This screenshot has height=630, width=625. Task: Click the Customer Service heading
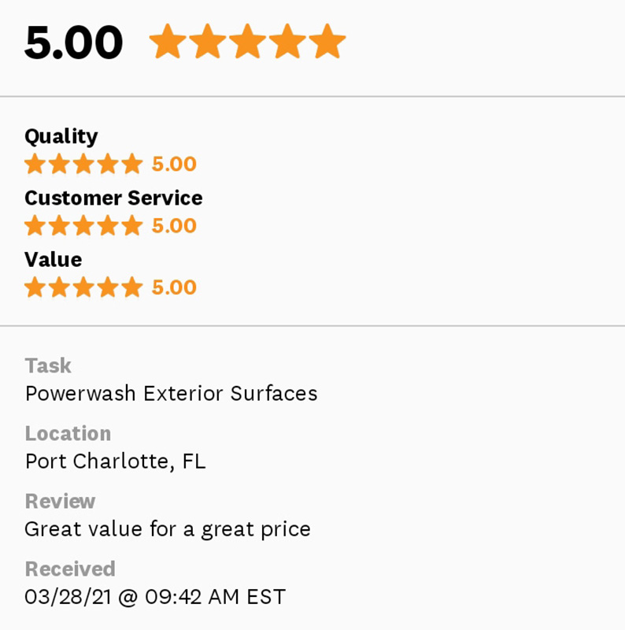[113, 198]
